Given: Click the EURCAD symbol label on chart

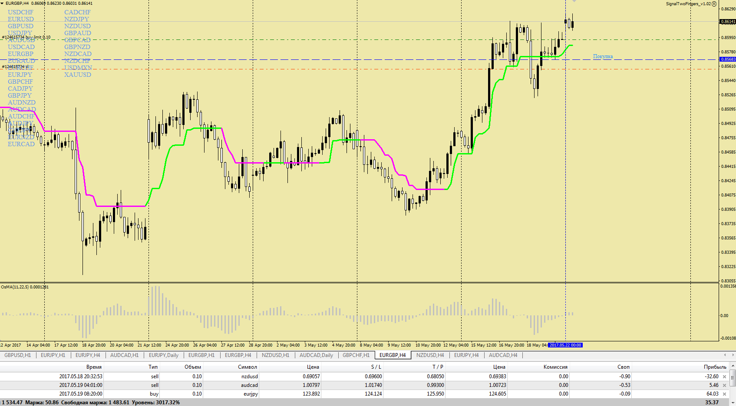Looking at the screenshot, I should coord(21,144).
